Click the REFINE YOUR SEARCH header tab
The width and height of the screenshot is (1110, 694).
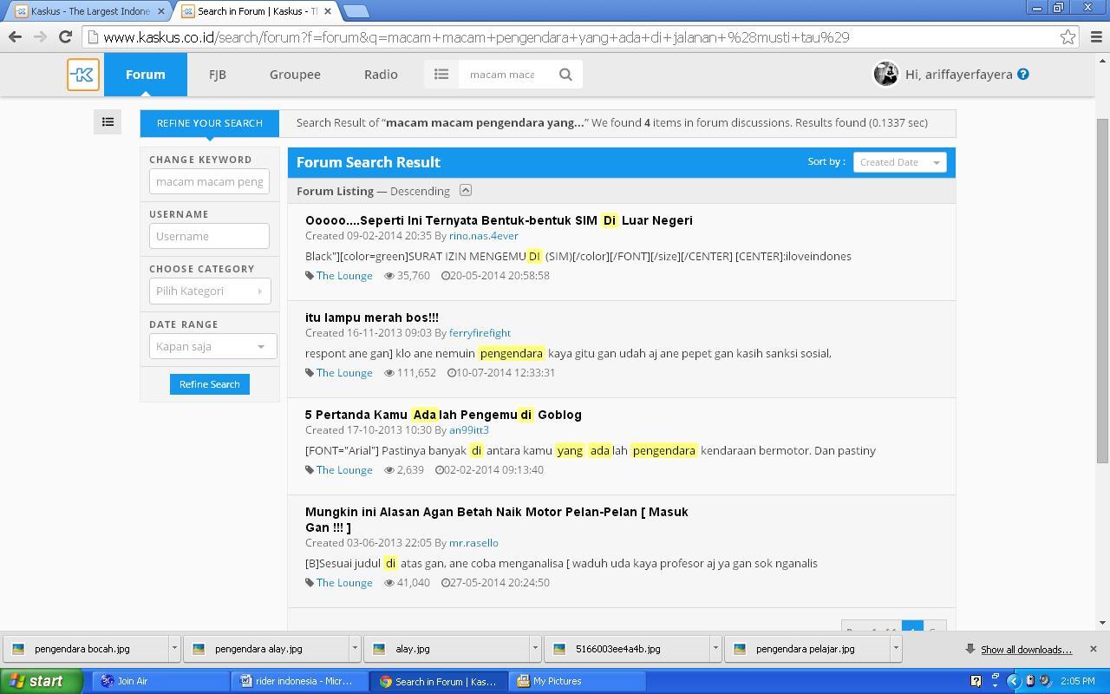(x=210, y=123)
